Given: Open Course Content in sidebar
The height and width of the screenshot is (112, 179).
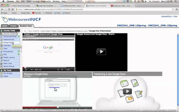Looking at the screenshot, I should (x=10, y=34).
